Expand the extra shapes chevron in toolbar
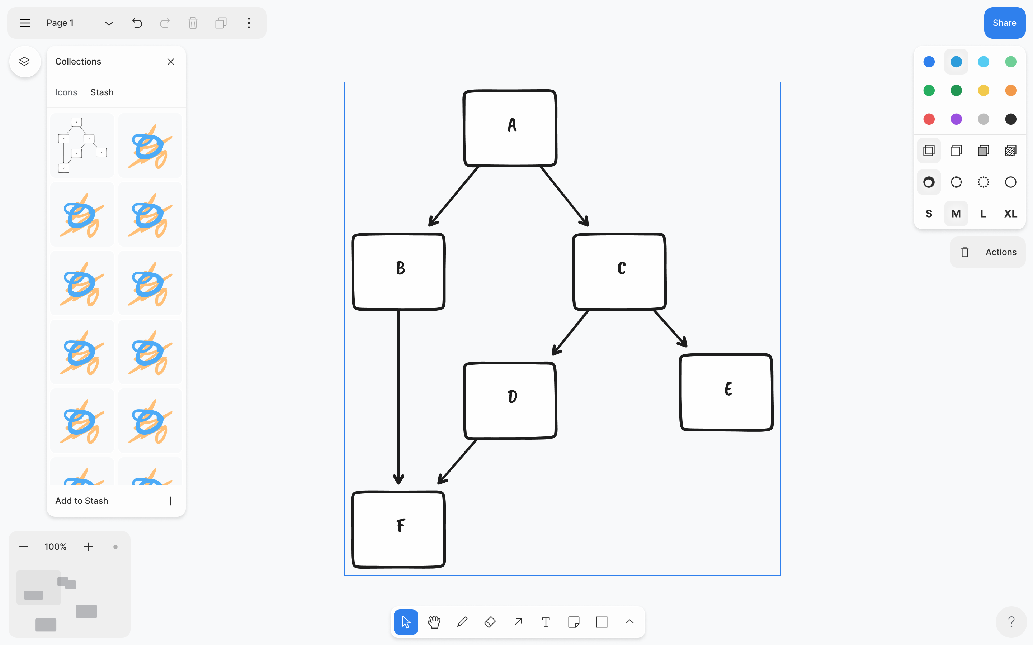 [x=629, y=622]
